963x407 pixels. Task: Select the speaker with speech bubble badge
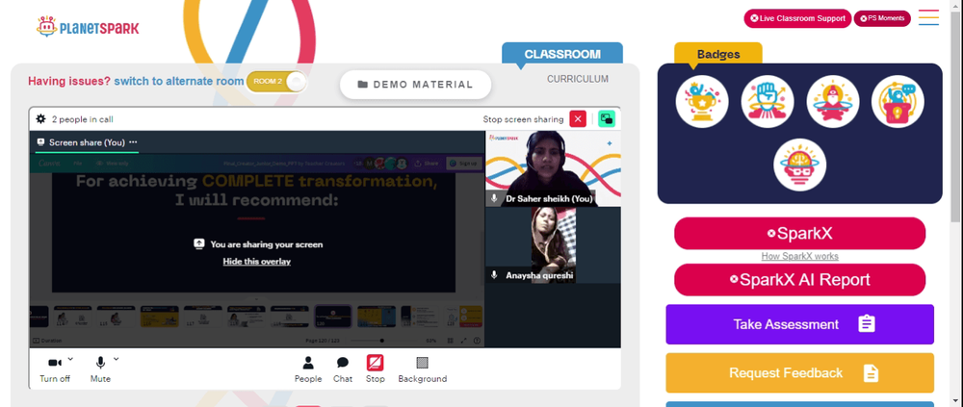coord(898,101)
